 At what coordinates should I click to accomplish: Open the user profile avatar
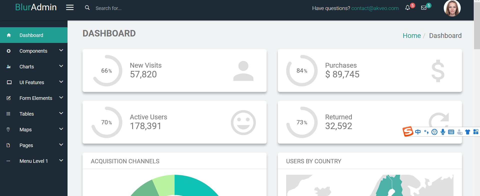click(452, 8)
